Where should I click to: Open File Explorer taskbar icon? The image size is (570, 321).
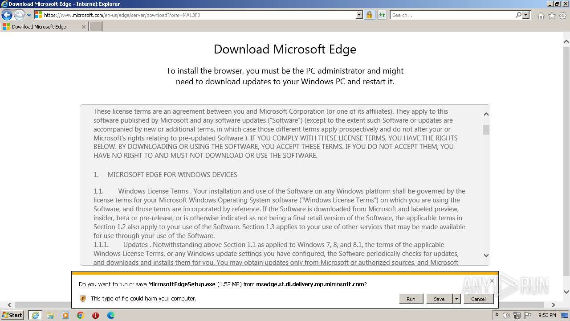[50, 315]
